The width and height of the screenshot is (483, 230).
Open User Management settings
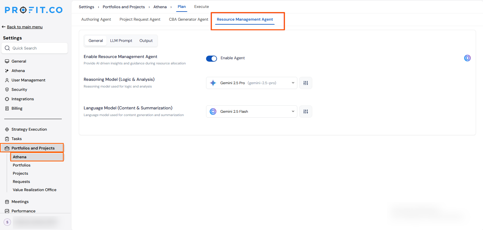coord(28,80)
